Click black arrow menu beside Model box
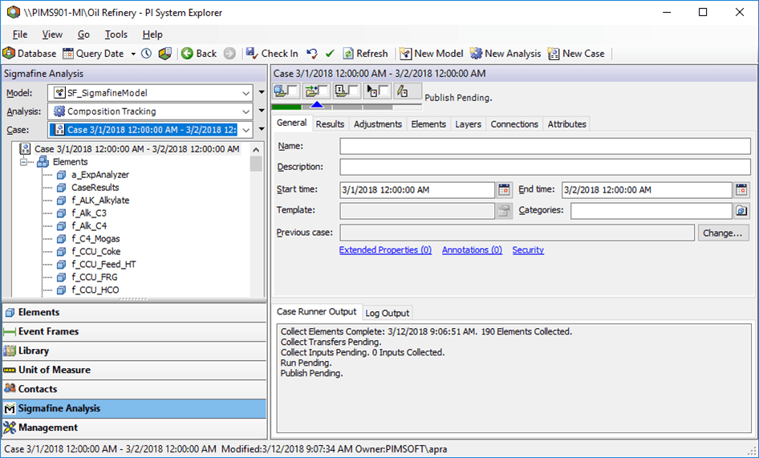The image size is (759, 458). 262,92
